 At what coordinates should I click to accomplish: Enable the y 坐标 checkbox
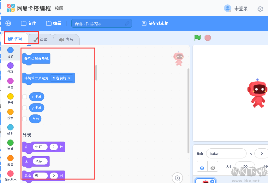(25, 108)
